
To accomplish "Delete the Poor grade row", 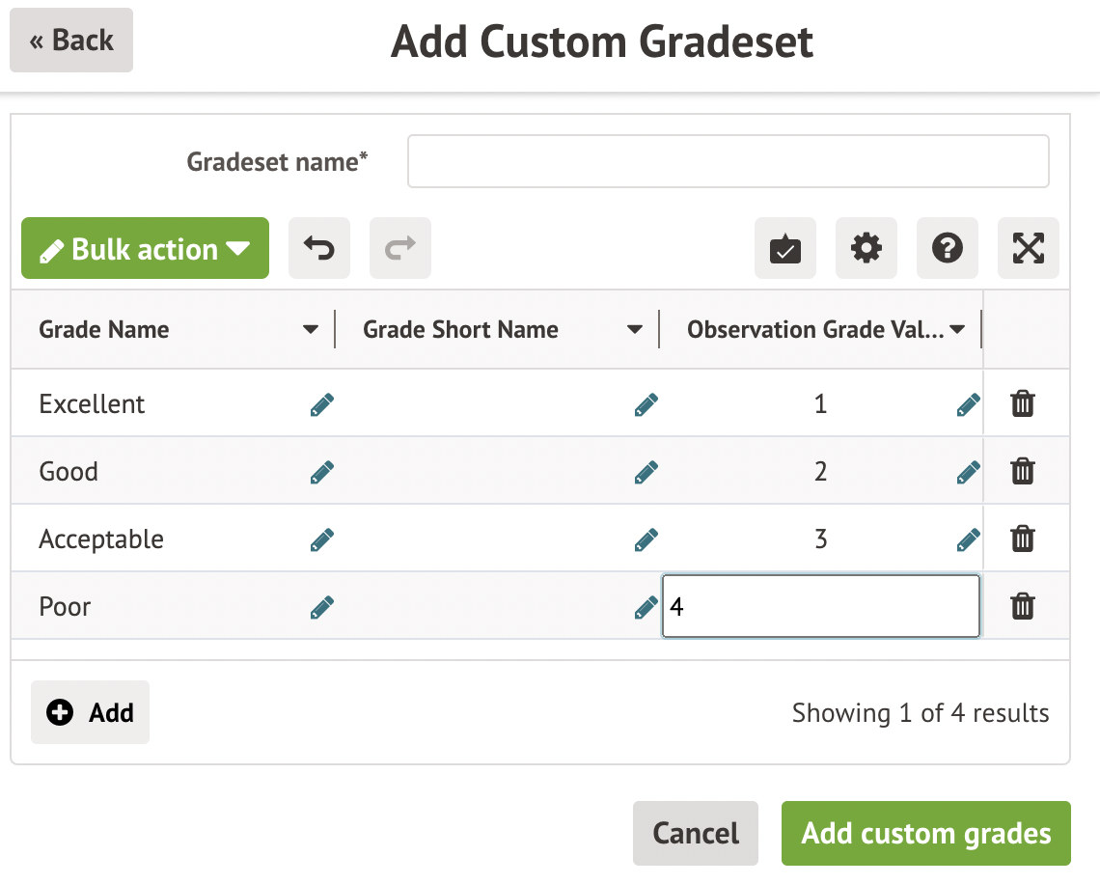I will pyautogui.click(x=1022, y=606).
